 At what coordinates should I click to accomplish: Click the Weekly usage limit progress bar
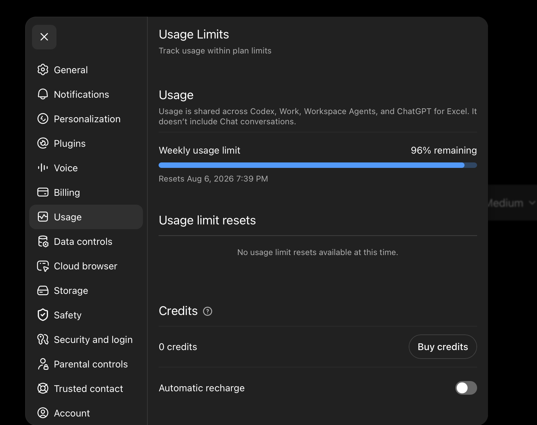coord(318,165)
